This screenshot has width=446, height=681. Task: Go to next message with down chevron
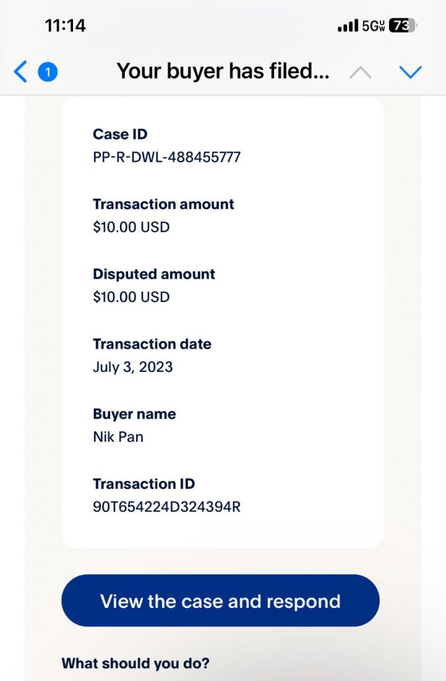click(410, 72)
